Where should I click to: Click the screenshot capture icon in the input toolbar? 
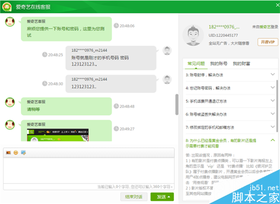[x=23, y=152]
